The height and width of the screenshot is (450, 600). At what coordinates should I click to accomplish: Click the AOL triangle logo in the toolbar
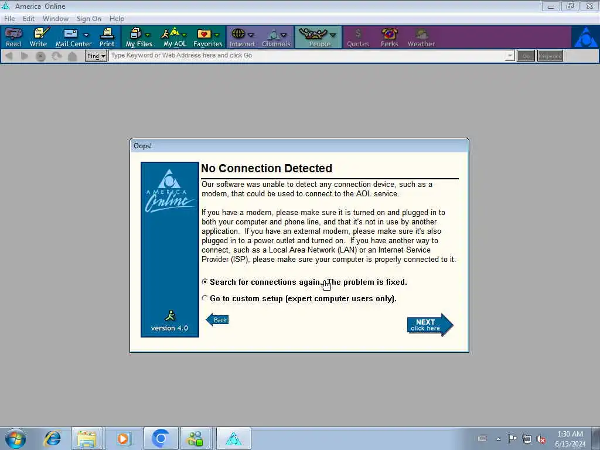(585, 37)
